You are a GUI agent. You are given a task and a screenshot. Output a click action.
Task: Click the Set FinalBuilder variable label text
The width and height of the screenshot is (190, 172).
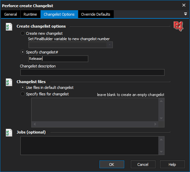click(x=69, y=39)
